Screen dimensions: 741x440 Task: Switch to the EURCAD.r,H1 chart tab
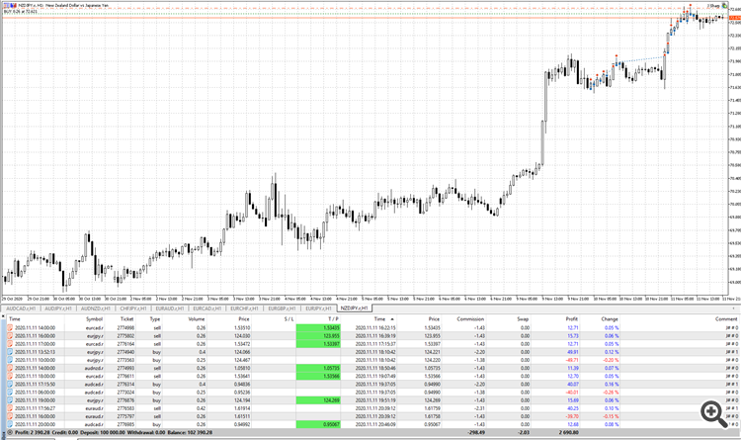pyautogui.click(x=207, y=308)
